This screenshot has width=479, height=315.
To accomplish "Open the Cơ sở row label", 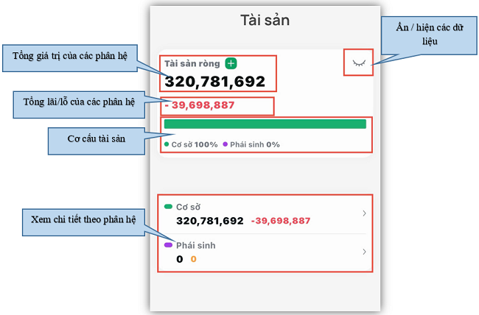I will pos(188,207).
